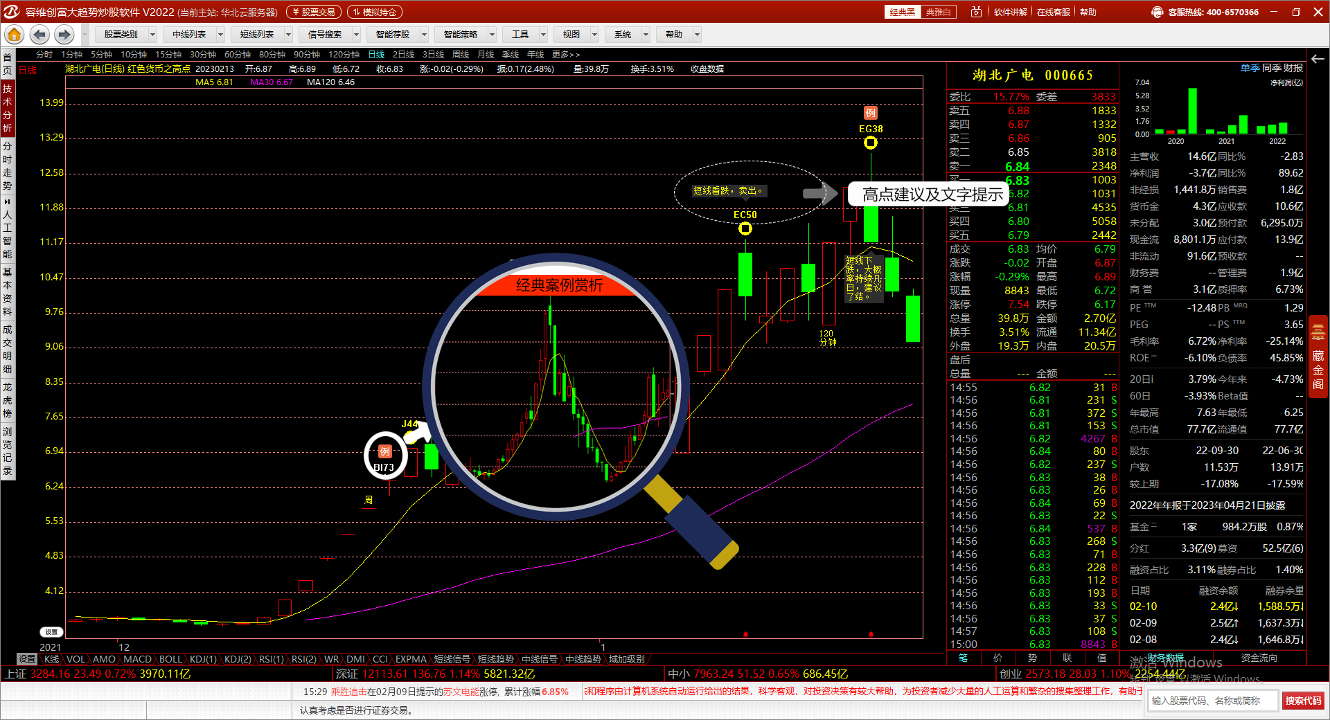The image size is (1330, 720).
Task: Click the customer service headset icon
Action: (x=1157, y=12)
